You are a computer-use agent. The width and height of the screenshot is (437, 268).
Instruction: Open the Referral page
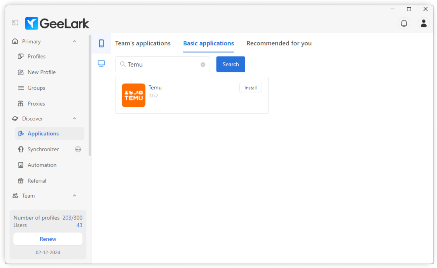pyautogui.click(x=50, y=181)
